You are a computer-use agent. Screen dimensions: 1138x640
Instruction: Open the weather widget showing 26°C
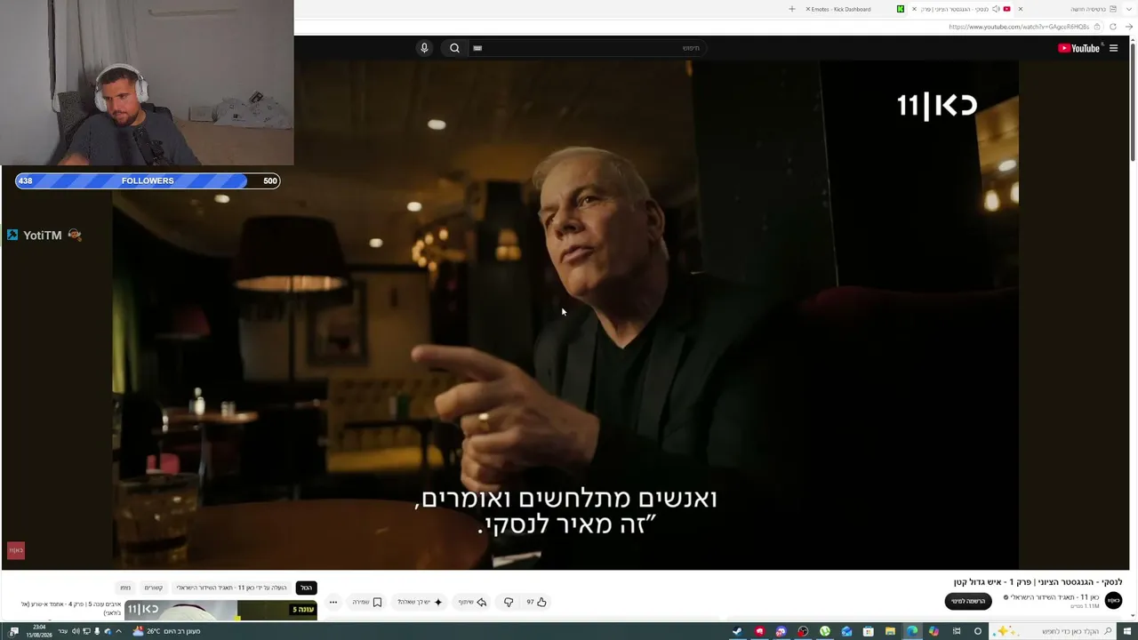point(167,631)
